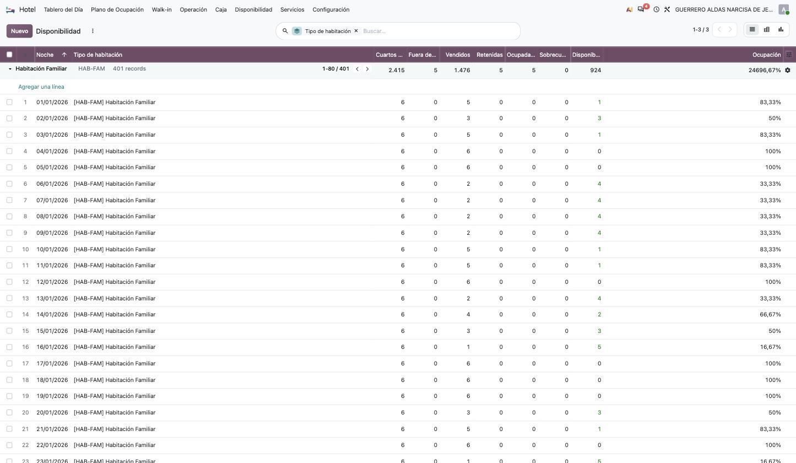Open the developer tools wrench icon

[667, 9]
